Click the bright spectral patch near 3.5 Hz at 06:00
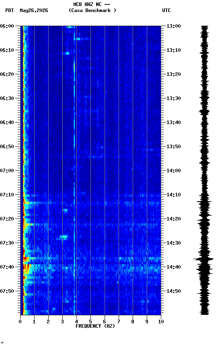222x347 pixels. click(x=70, y=27)
